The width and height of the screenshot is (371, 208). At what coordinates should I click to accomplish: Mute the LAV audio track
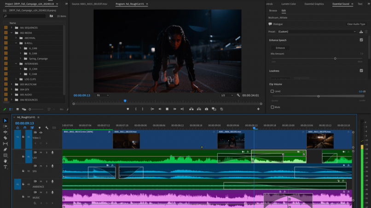click(41, 152)
